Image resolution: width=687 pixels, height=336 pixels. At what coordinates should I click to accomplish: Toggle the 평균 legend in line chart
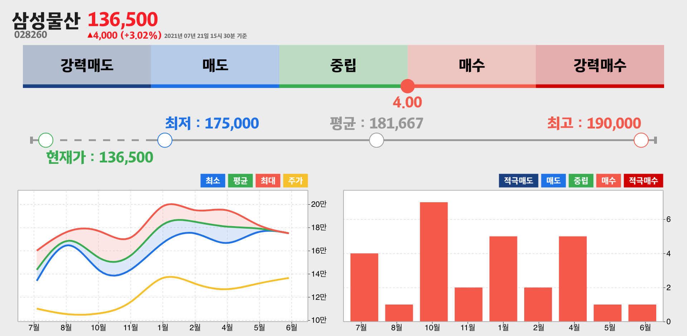[x=240, y=181]
